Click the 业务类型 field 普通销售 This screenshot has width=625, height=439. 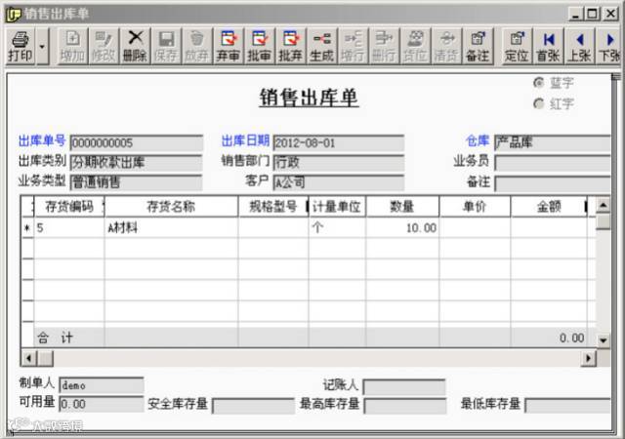coord(137,182)
